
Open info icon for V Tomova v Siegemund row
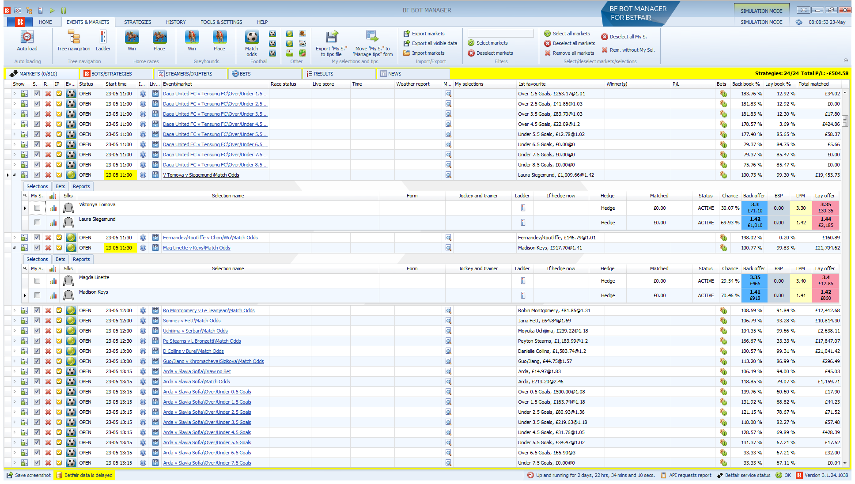tap(143, 175)
